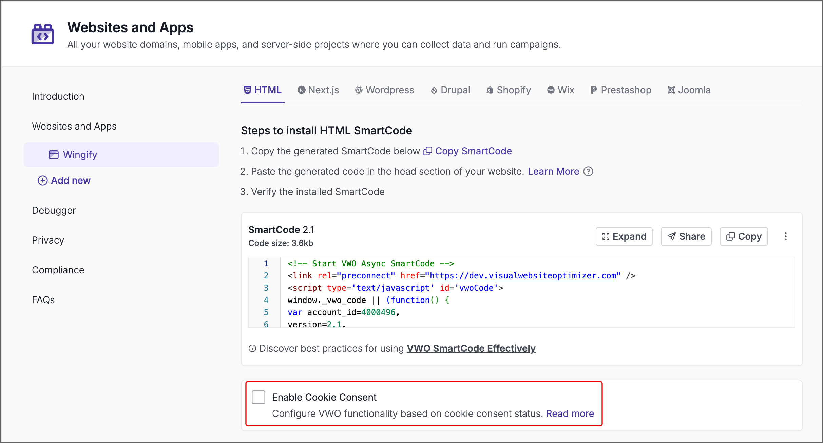Expand the SmartCode editor
The image size is (823, 443).
coord(624,236)
